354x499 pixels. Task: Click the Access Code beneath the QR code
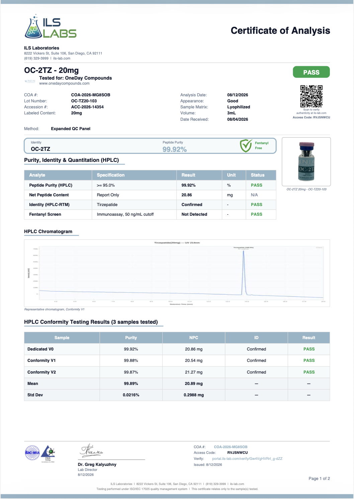point(312,117)
